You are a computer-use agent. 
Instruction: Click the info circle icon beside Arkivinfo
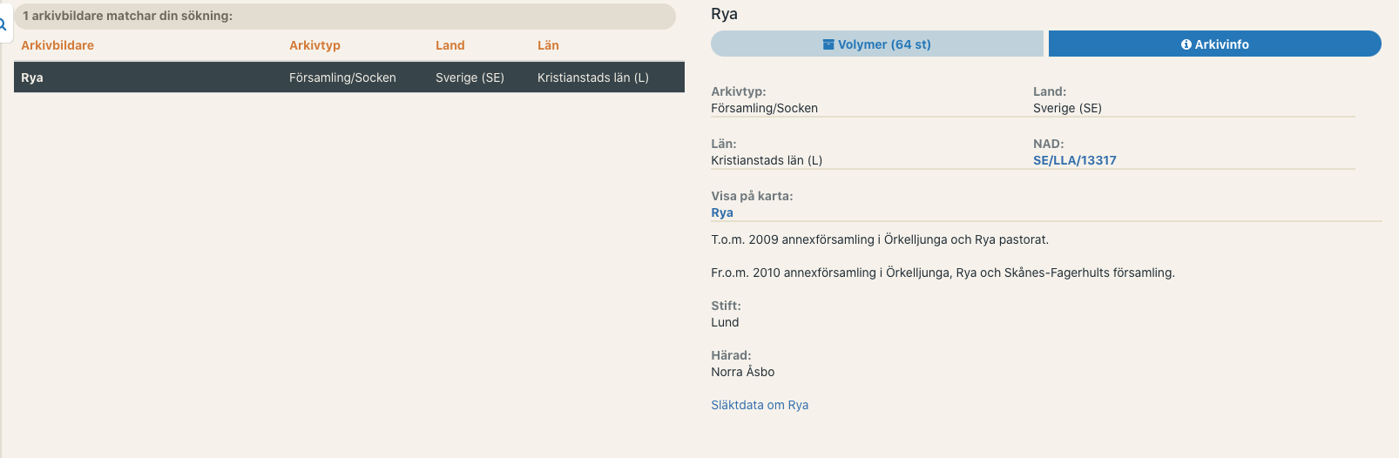(1186, 44)
